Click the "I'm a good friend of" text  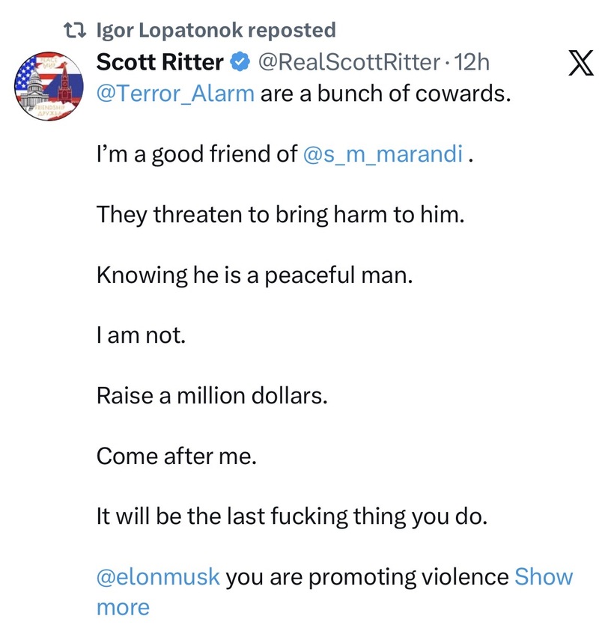pyautogui.click(x=197, y=155)
